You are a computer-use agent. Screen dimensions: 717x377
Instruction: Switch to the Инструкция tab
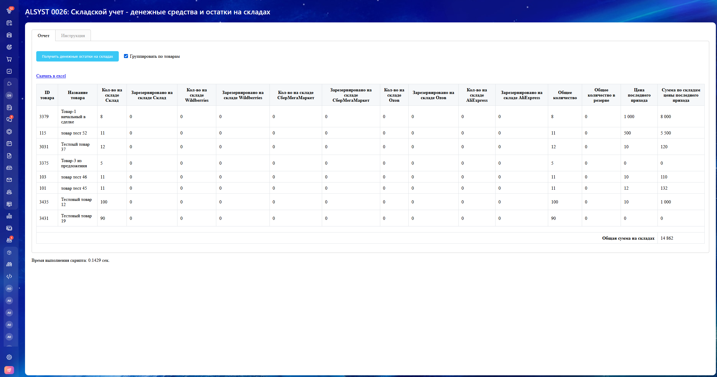(73, 36)
